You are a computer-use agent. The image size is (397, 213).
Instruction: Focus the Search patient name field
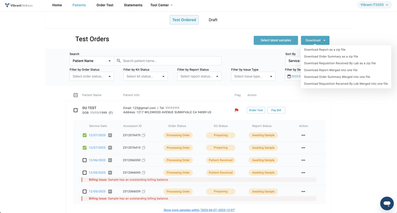[168, 61]
